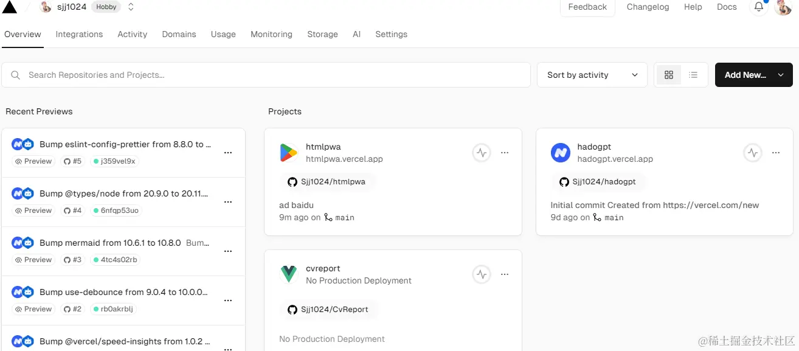Open the notifications bell
Viewport: 799px width, 351px height.
[x=759, y=7]
